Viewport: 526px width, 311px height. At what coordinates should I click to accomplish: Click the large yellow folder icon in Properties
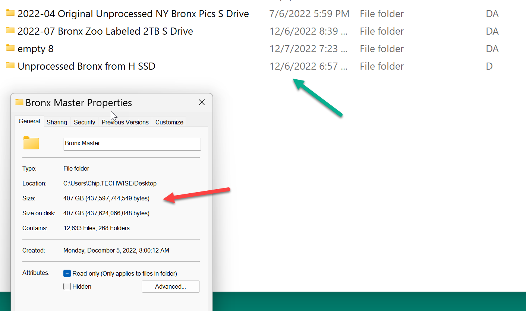(31, 143)
